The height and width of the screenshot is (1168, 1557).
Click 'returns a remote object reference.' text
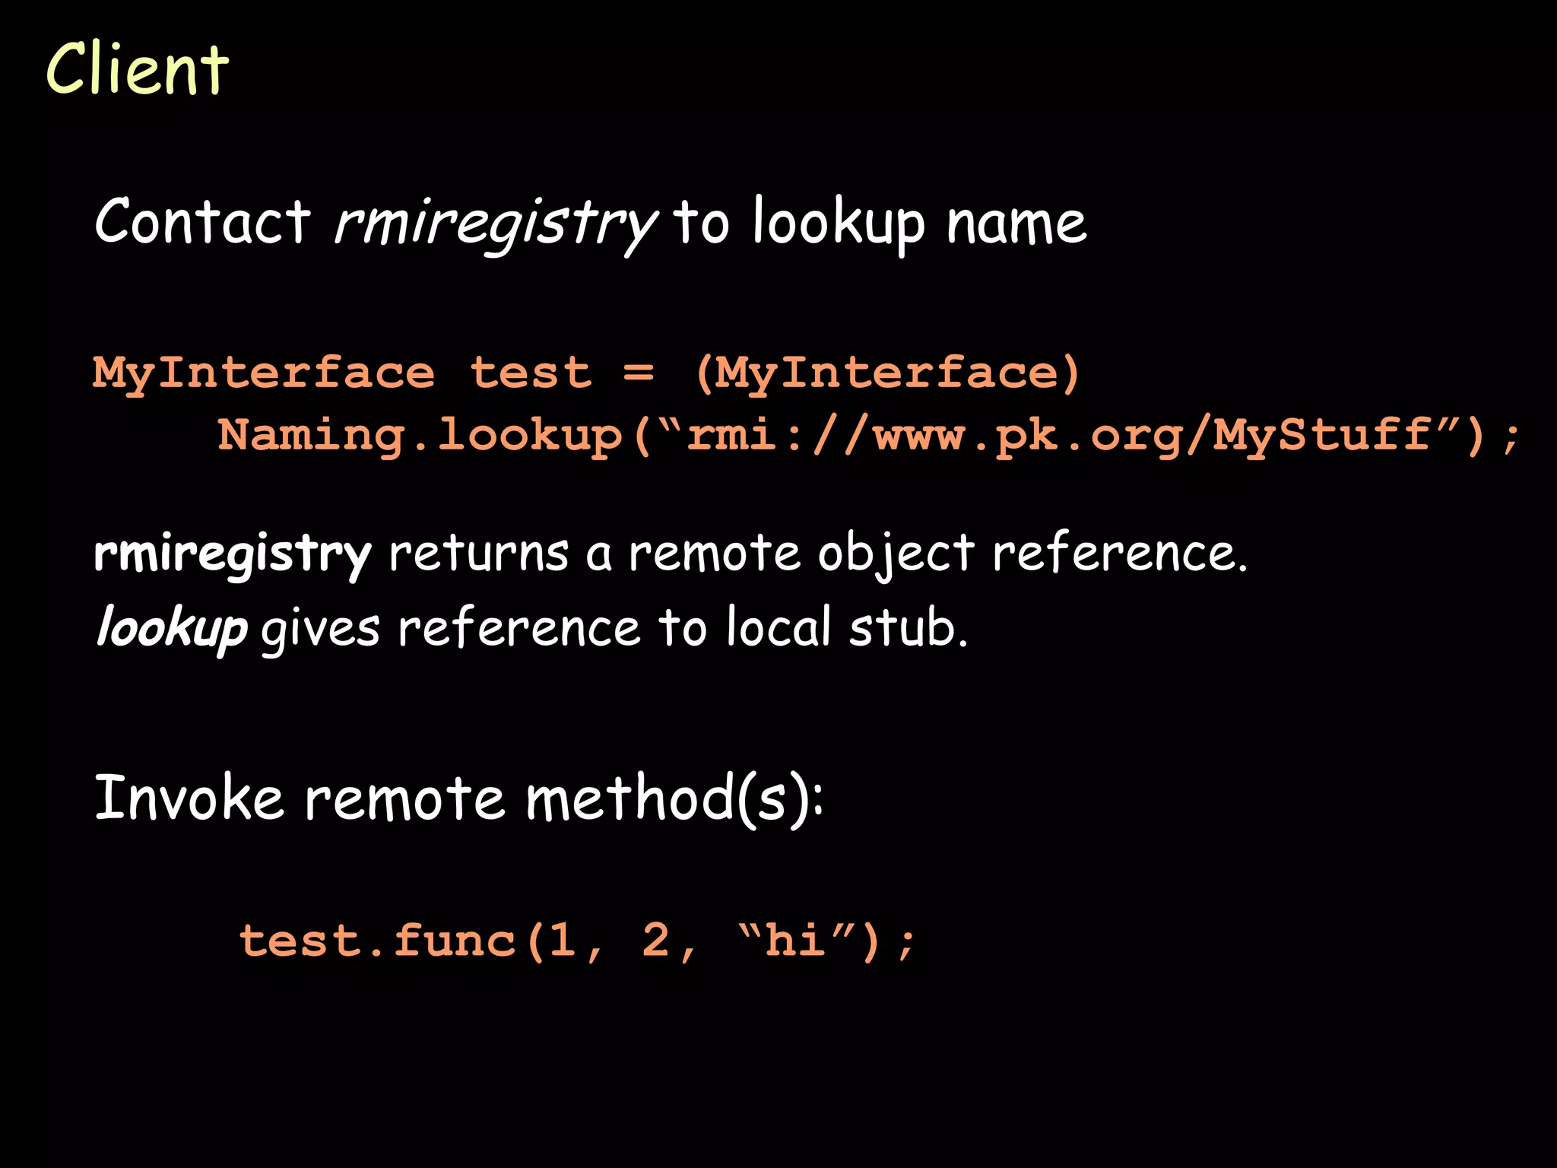(818, 554)
